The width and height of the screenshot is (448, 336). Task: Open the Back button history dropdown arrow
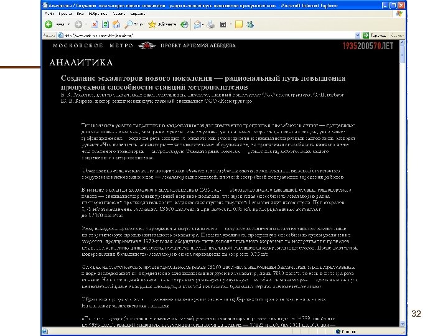68,24
